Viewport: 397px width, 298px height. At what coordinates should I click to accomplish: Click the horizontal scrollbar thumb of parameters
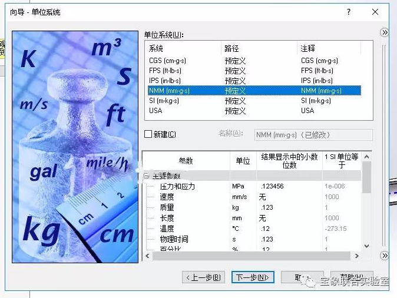(252, 256)
